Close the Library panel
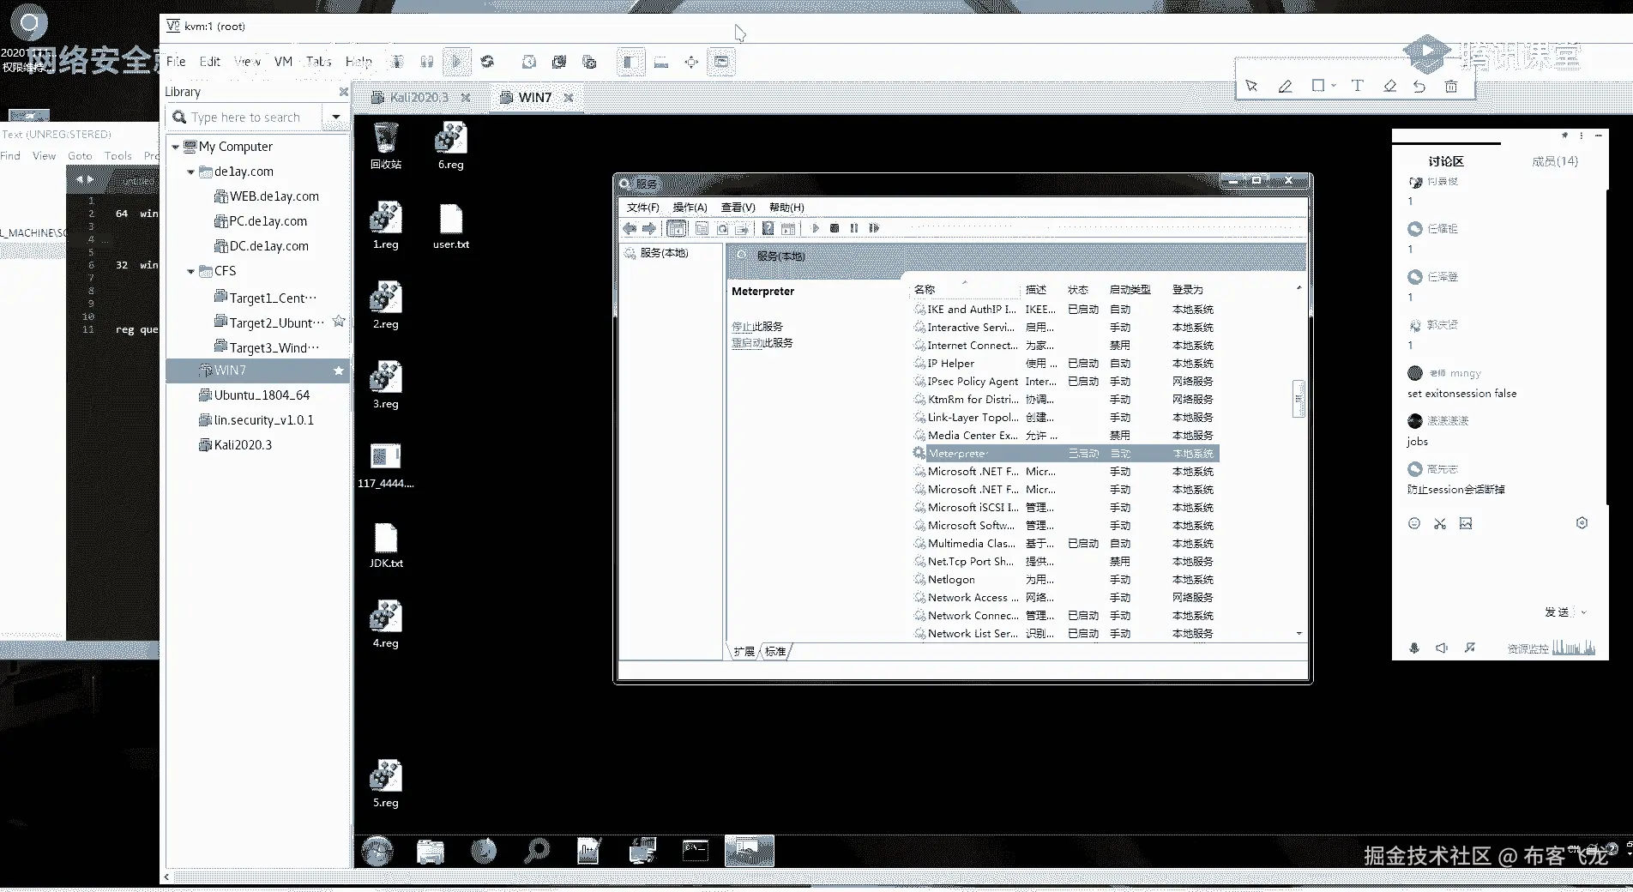 click(344, 92)
